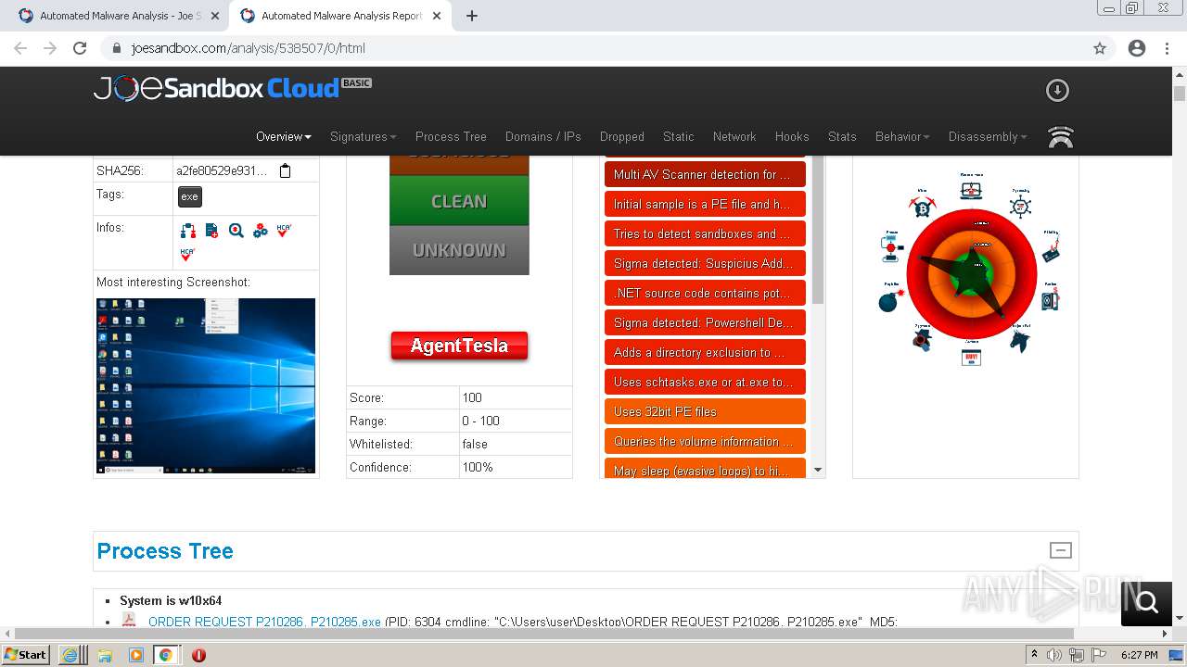Click the Spyware icon on radar chart
Image resolution: width=1187 pixels, height=667 pixels.
coord(922,338)
